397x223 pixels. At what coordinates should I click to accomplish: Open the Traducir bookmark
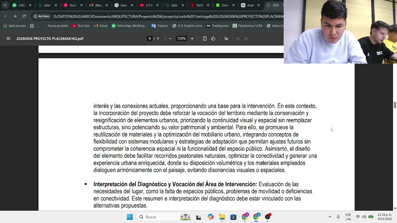(x=160, y=26)
